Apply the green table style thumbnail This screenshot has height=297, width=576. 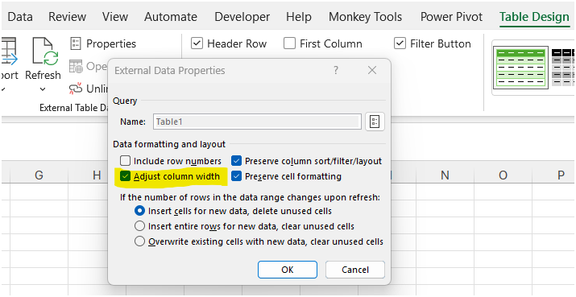[x=520, y=68]
